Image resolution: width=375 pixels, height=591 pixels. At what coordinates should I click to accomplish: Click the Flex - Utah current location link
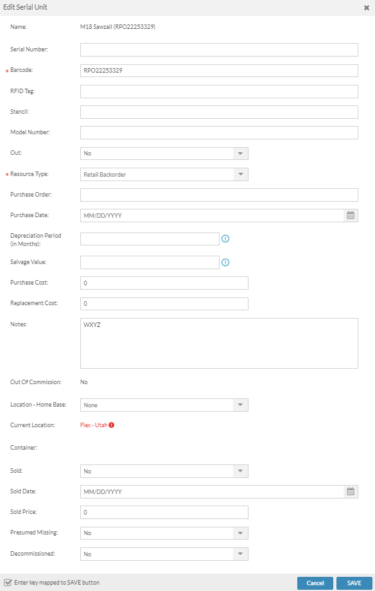(x=94, y=425)
